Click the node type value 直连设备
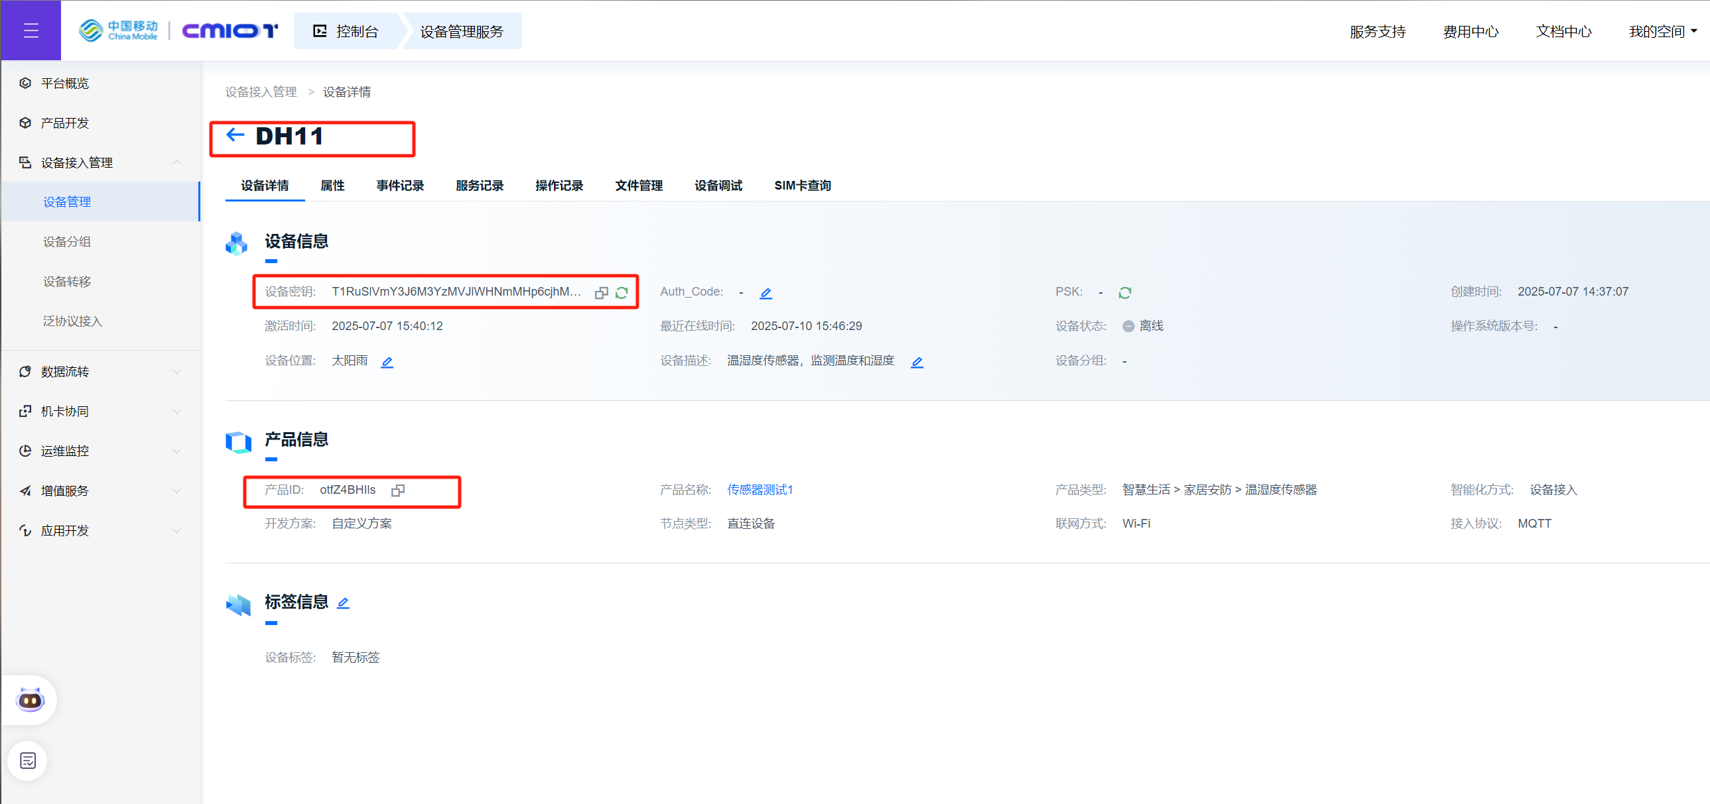The height and width of the screenshot is (804, 1710). 751,524
